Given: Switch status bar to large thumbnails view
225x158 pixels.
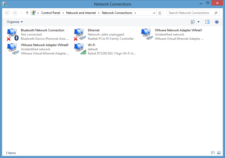Looking at the screenshot, I should (219, 153).
